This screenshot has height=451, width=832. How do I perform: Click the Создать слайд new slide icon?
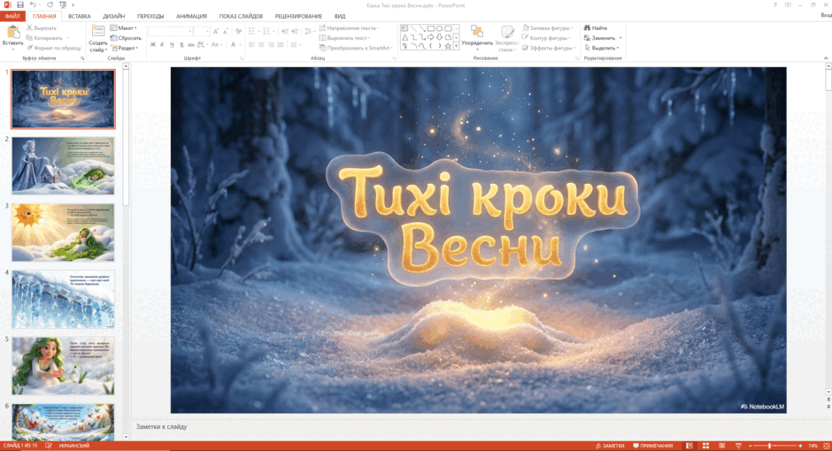[97, 32]
